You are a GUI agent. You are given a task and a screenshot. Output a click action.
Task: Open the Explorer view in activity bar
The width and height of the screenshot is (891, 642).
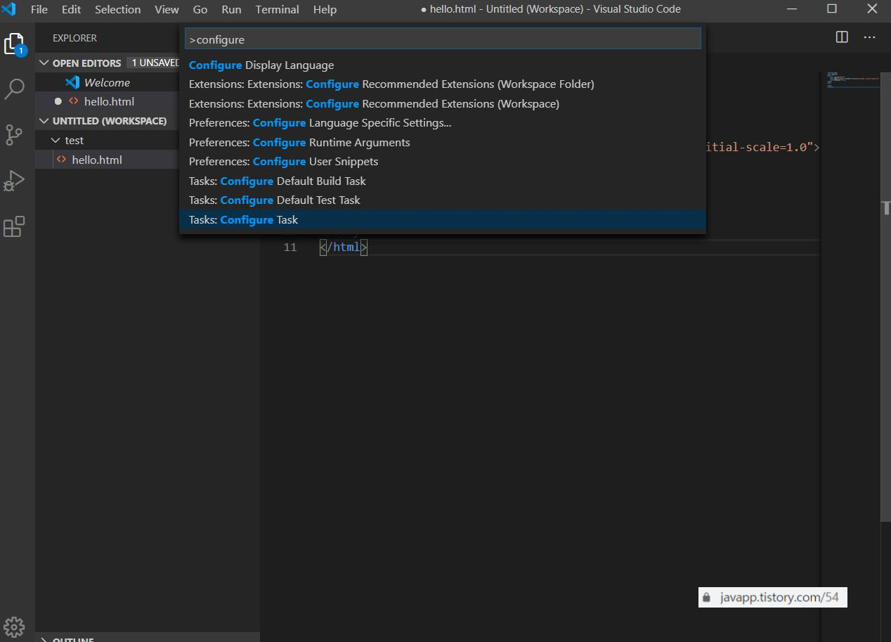[x=15, y=45]
